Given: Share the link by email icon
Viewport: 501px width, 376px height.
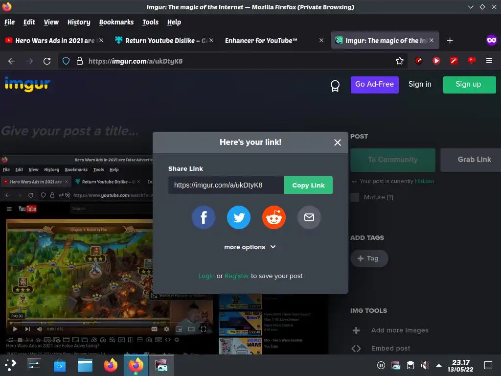Looking at the screenshot, I should (309, 217).
